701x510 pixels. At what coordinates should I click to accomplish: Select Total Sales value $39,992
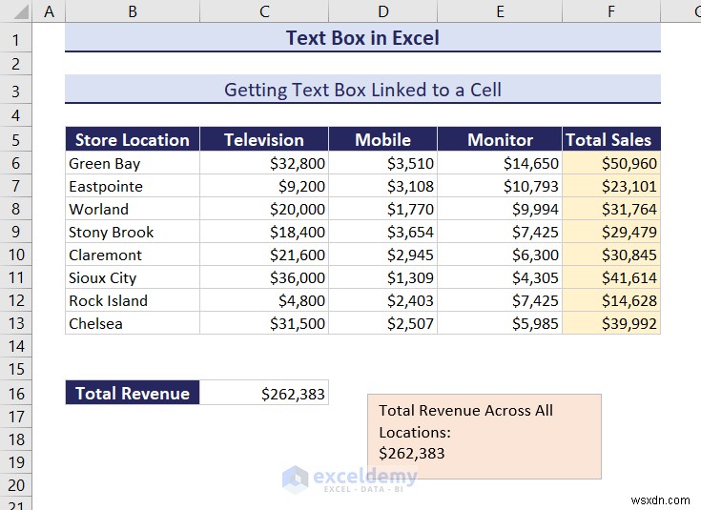611,323
